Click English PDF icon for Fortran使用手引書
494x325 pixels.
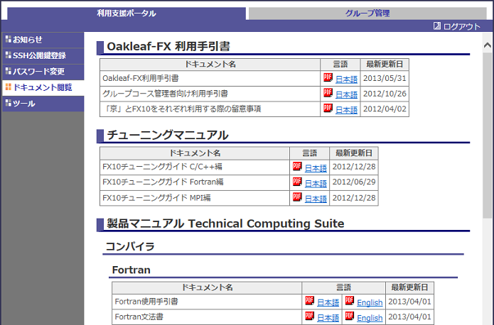350,300
